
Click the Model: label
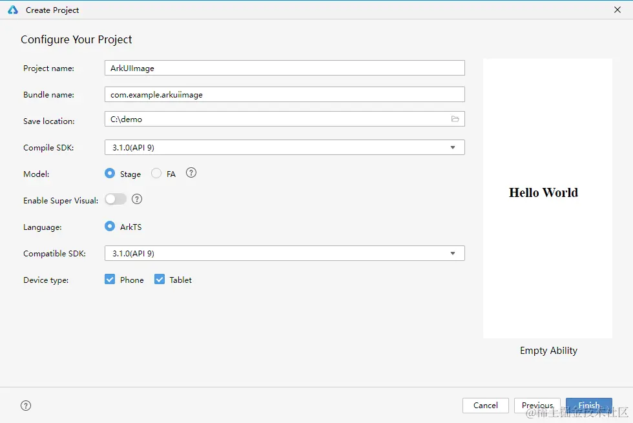[36, 174]
